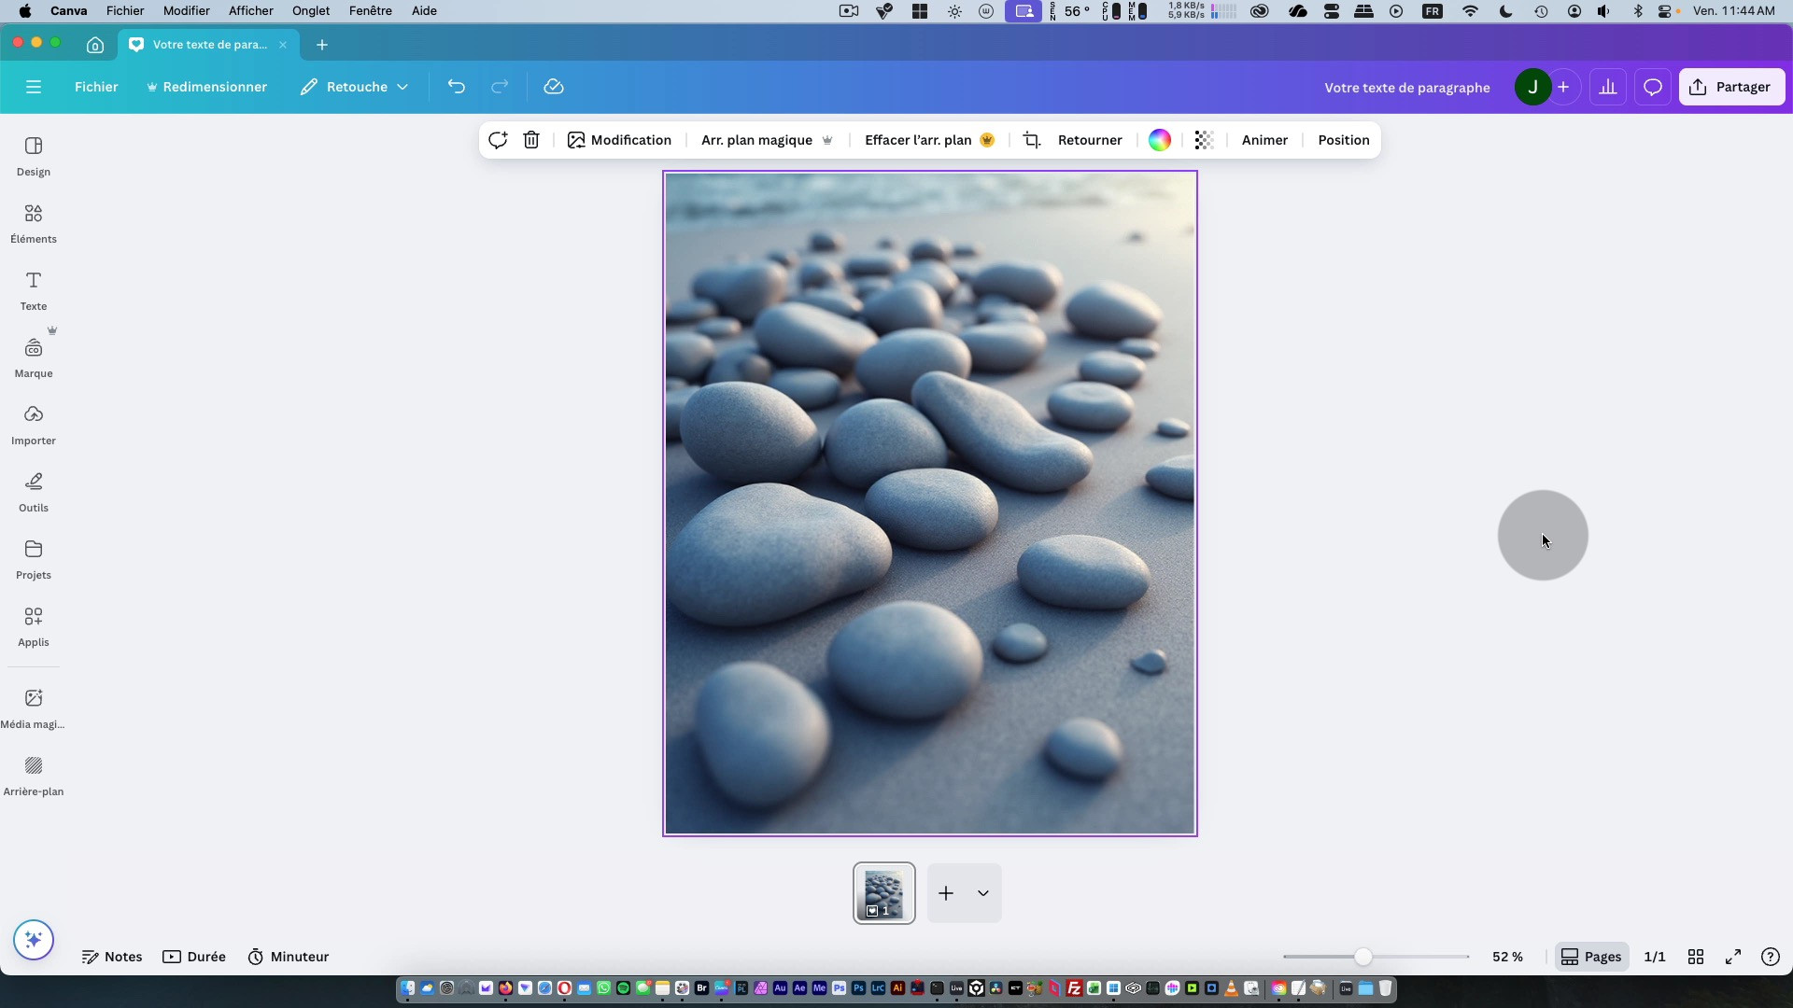Enter fullscreen presentation mode
Screen dimensions: 1793x1008
pyautogui.click(x=1733, y=957)
